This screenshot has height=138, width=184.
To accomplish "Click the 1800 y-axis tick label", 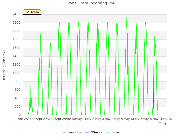I will pyautogui.click(x=17, y=39).
